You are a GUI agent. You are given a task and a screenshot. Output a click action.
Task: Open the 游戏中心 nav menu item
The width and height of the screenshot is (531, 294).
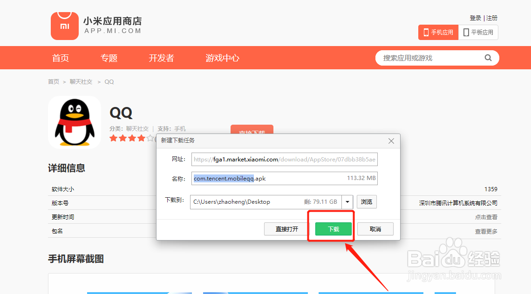223,58
